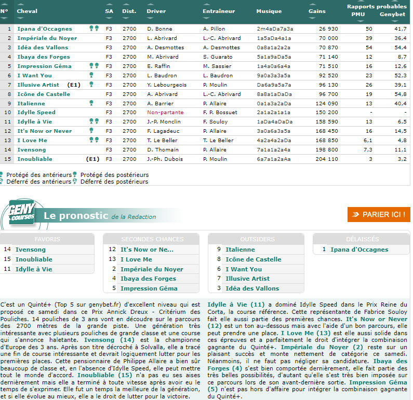Select Ivensong in the Favoris list
The height and width of the screenshot is (400, 413).
(31, 250)
